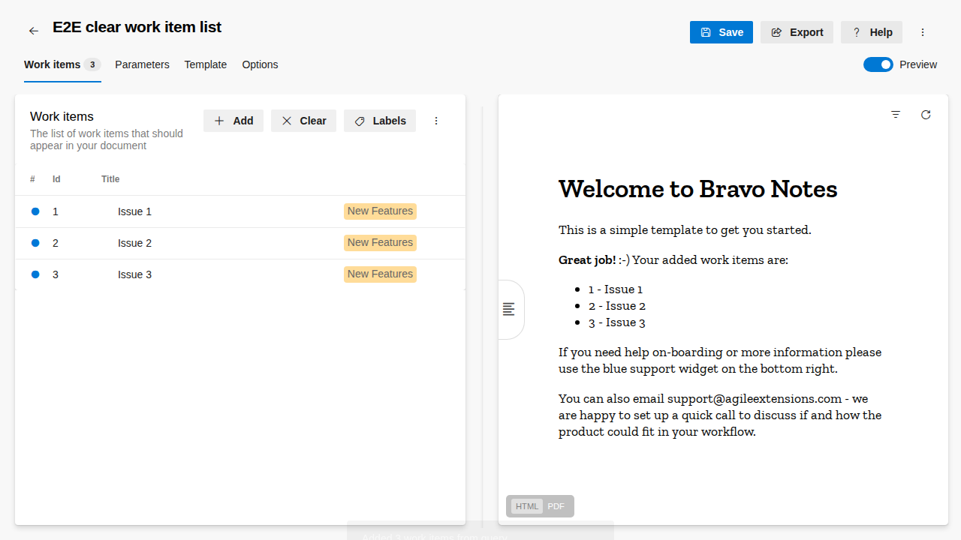Screen dimensions: 961x540
Task: Go to the Options tab
Action: (260, 64)
